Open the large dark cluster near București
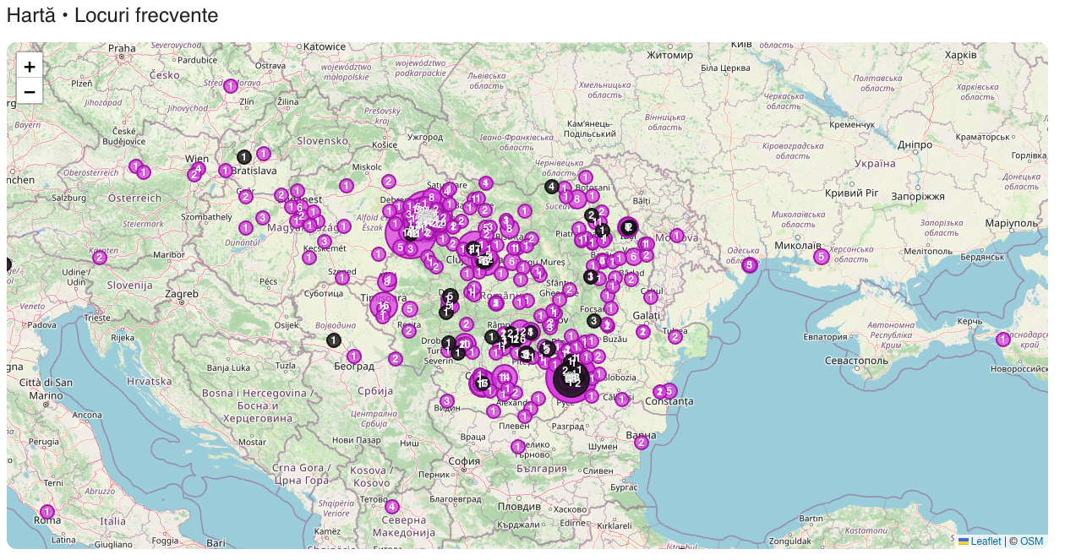The width and height of the screenshot is (1065, 560). [x=572, y=378]
